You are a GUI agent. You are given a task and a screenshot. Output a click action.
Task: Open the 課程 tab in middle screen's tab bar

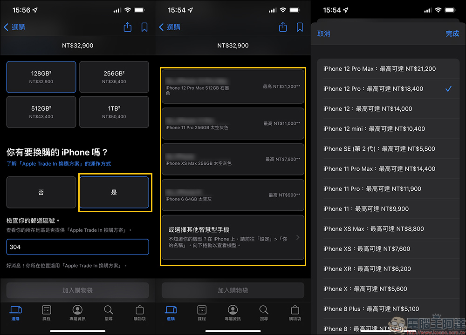click(x=202, y=313)
